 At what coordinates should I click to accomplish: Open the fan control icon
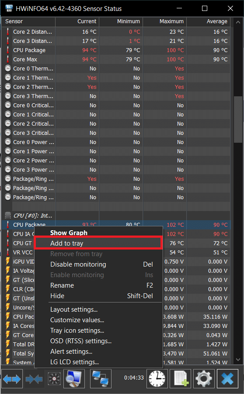tap(54, 379)
